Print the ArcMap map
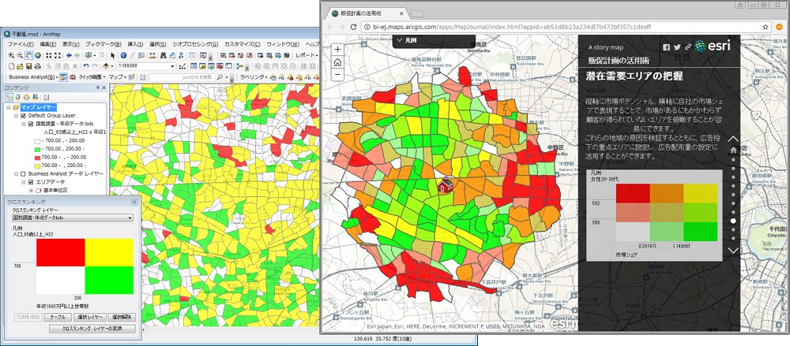 (37, 66)
